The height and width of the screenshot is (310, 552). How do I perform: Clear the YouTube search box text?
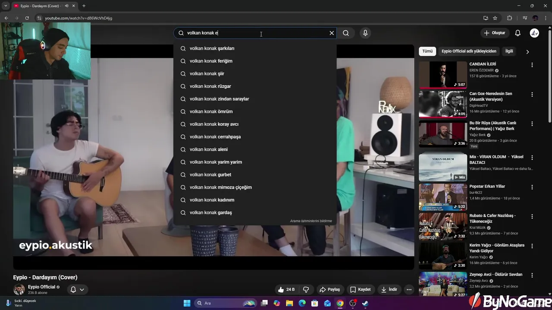click(332, 33)
